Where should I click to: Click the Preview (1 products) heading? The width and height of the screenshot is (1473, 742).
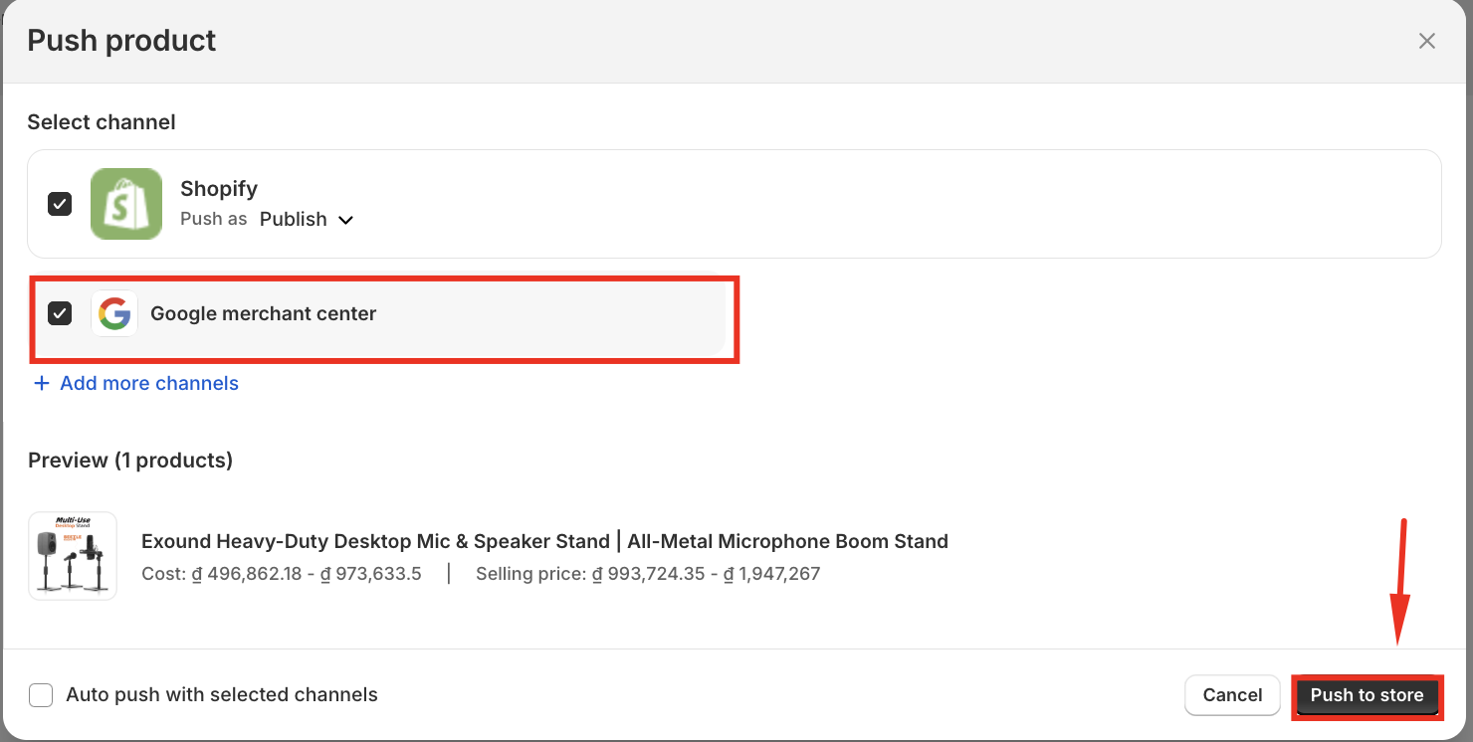coord(130,461)
